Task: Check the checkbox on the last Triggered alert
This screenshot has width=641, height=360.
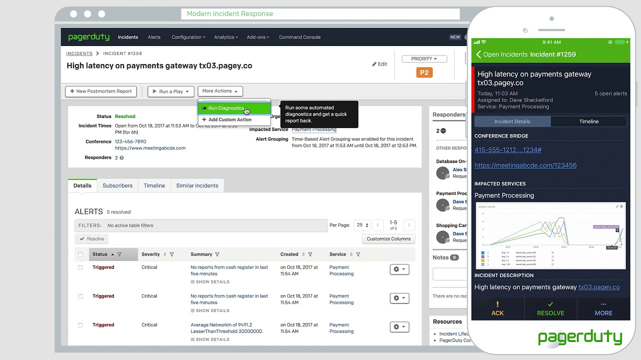Action: (x=80, y=324)
